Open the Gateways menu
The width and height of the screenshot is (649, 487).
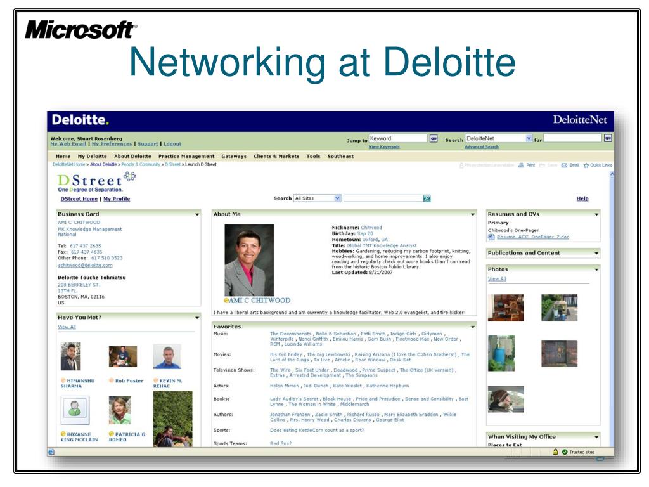234,157
